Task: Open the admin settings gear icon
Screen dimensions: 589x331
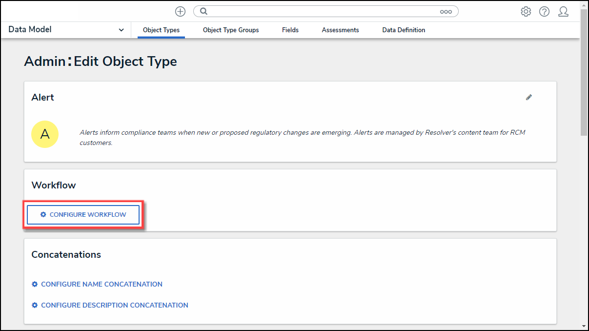Action: coord(526,12)
